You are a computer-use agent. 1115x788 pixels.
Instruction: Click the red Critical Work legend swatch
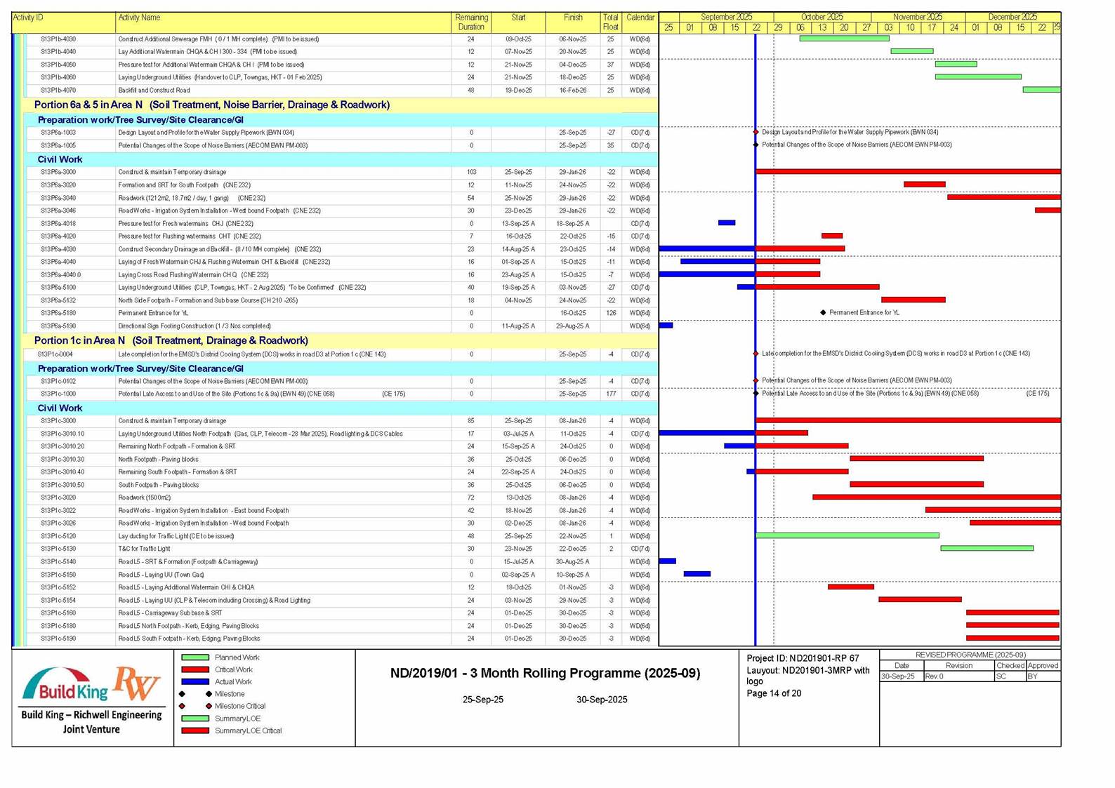(195, 669)
